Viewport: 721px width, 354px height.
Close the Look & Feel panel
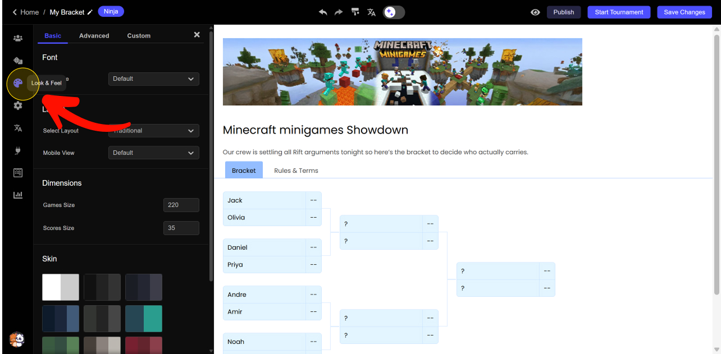point(197,35)
